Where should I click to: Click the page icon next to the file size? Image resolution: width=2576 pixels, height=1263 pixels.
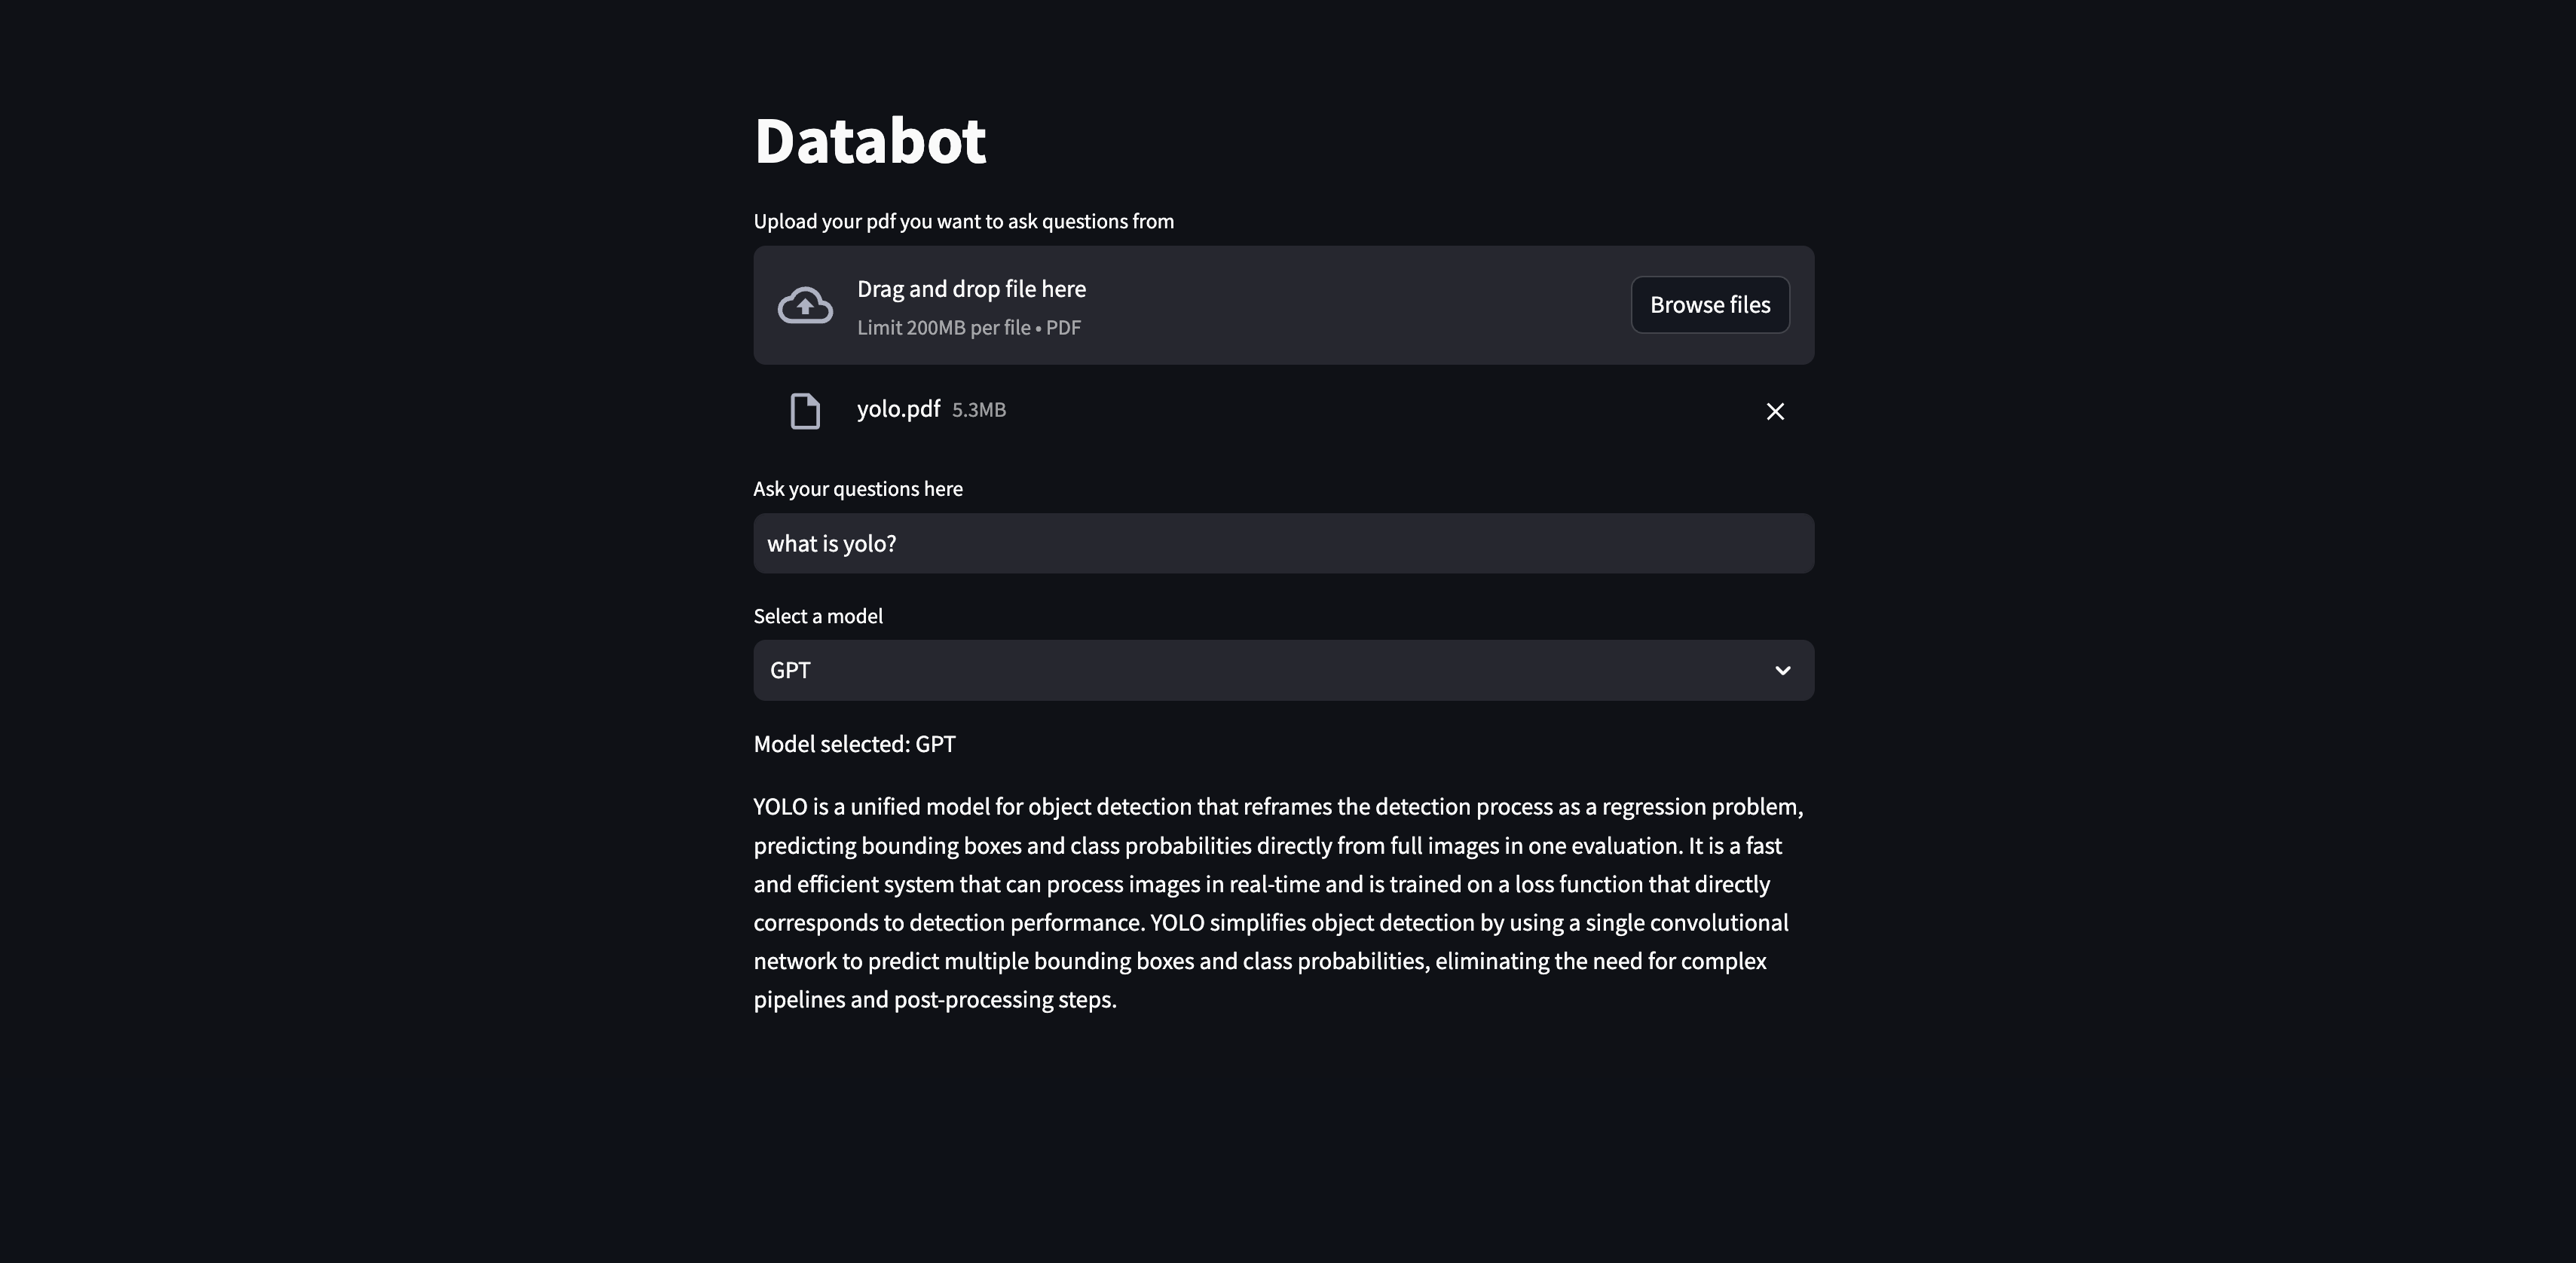(804, 410)
